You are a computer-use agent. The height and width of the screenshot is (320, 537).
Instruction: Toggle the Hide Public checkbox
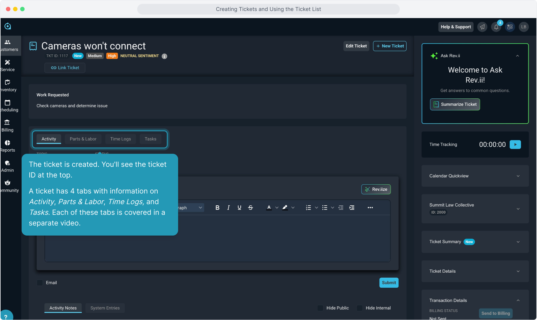click(x=320, y=308)
